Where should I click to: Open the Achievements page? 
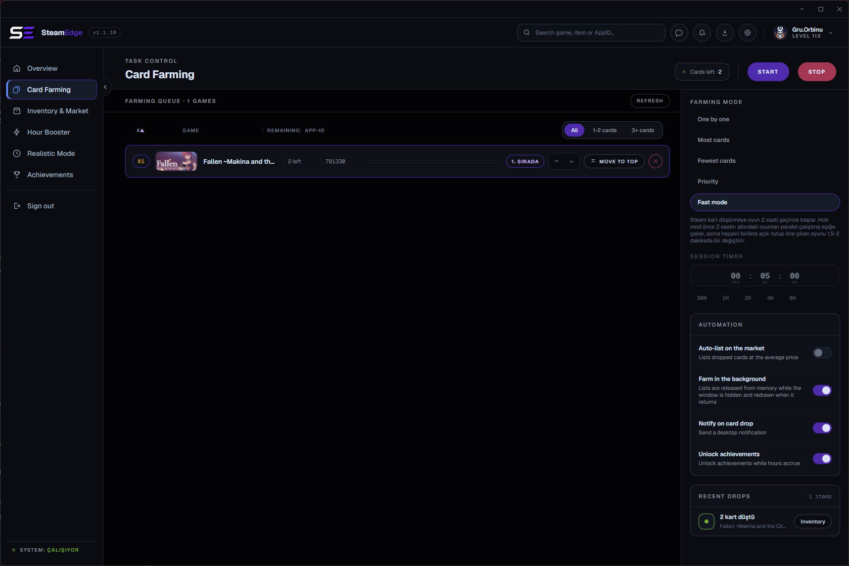tap(51, 175)
